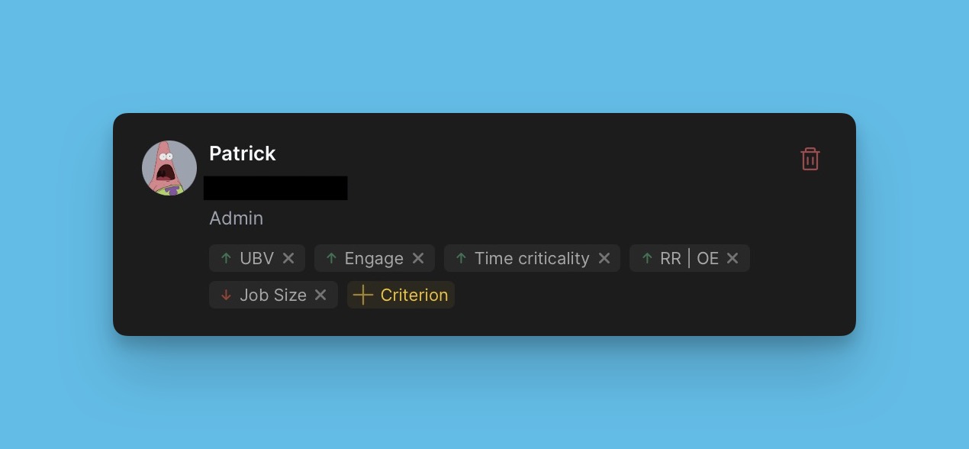969x449 pixels.
Task: Click Patrick's avatar picture
Action: pyautogui.click(x=169, y=168)
